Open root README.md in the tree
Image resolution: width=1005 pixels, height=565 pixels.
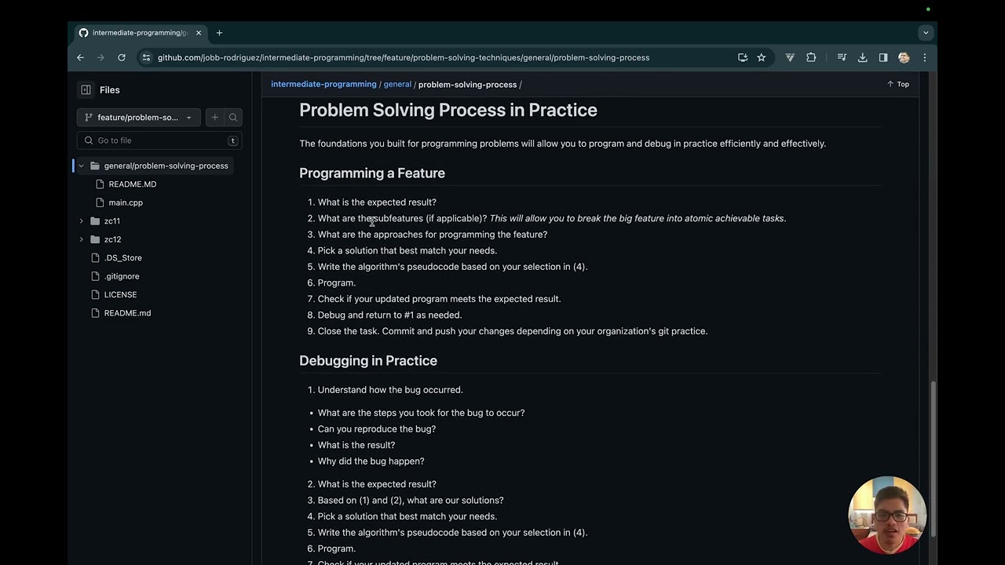[127, 313]
